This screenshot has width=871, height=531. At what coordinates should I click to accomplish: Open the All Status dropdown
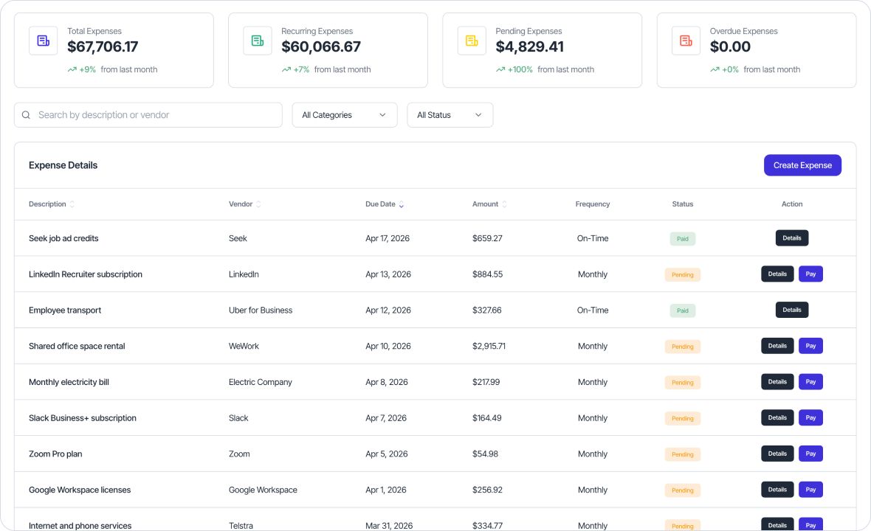[x=450, y=115]
